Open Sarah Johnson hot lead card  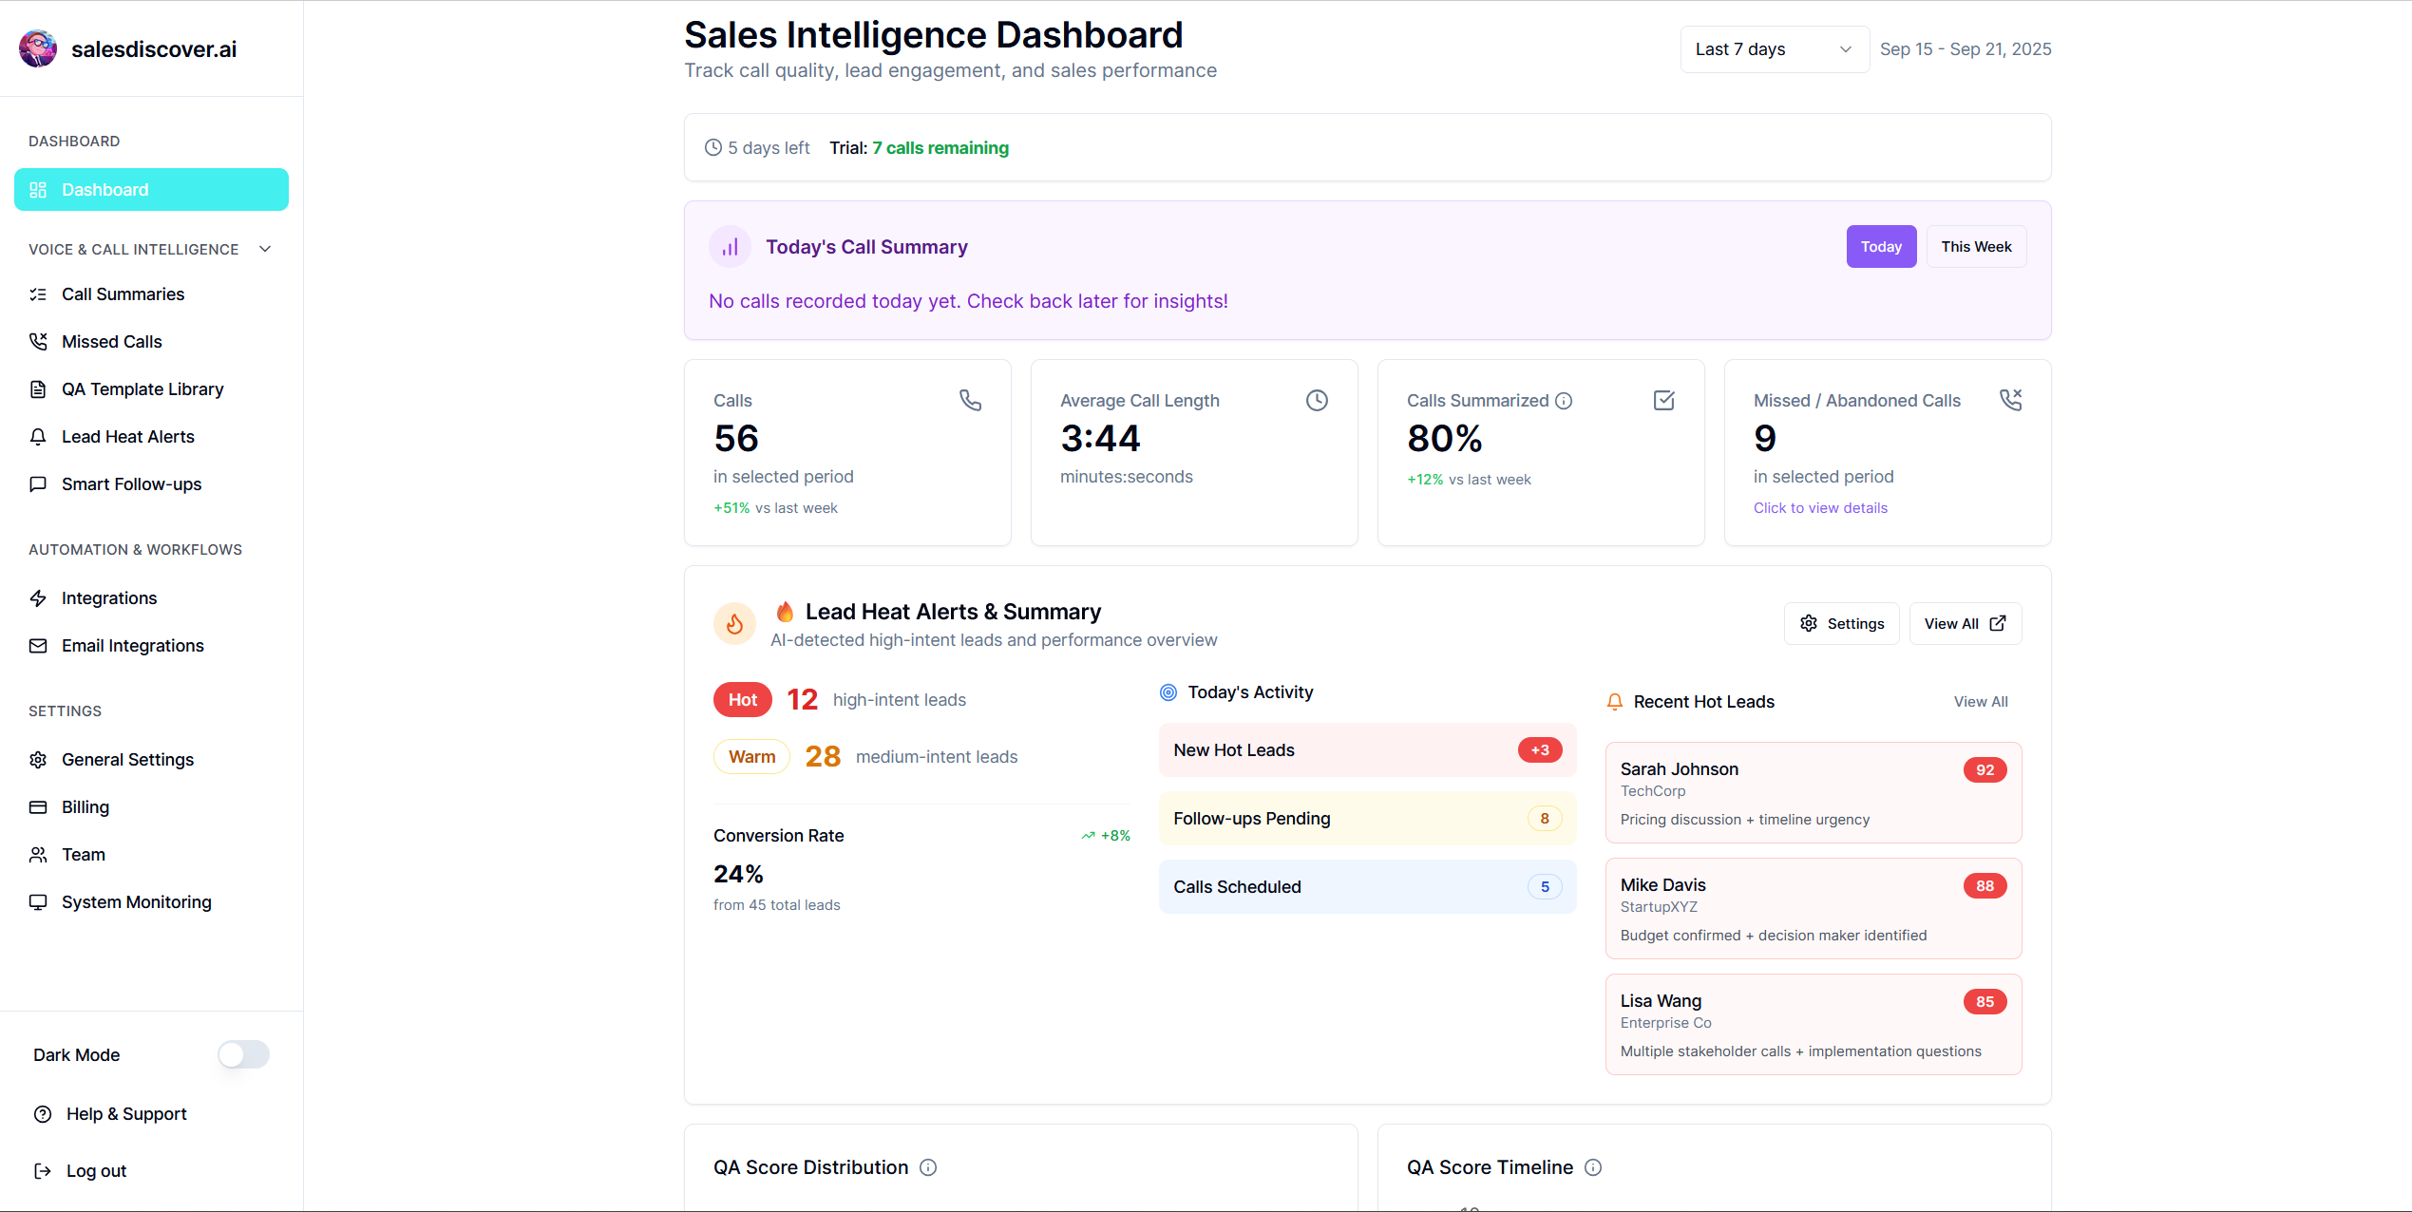1813,792
